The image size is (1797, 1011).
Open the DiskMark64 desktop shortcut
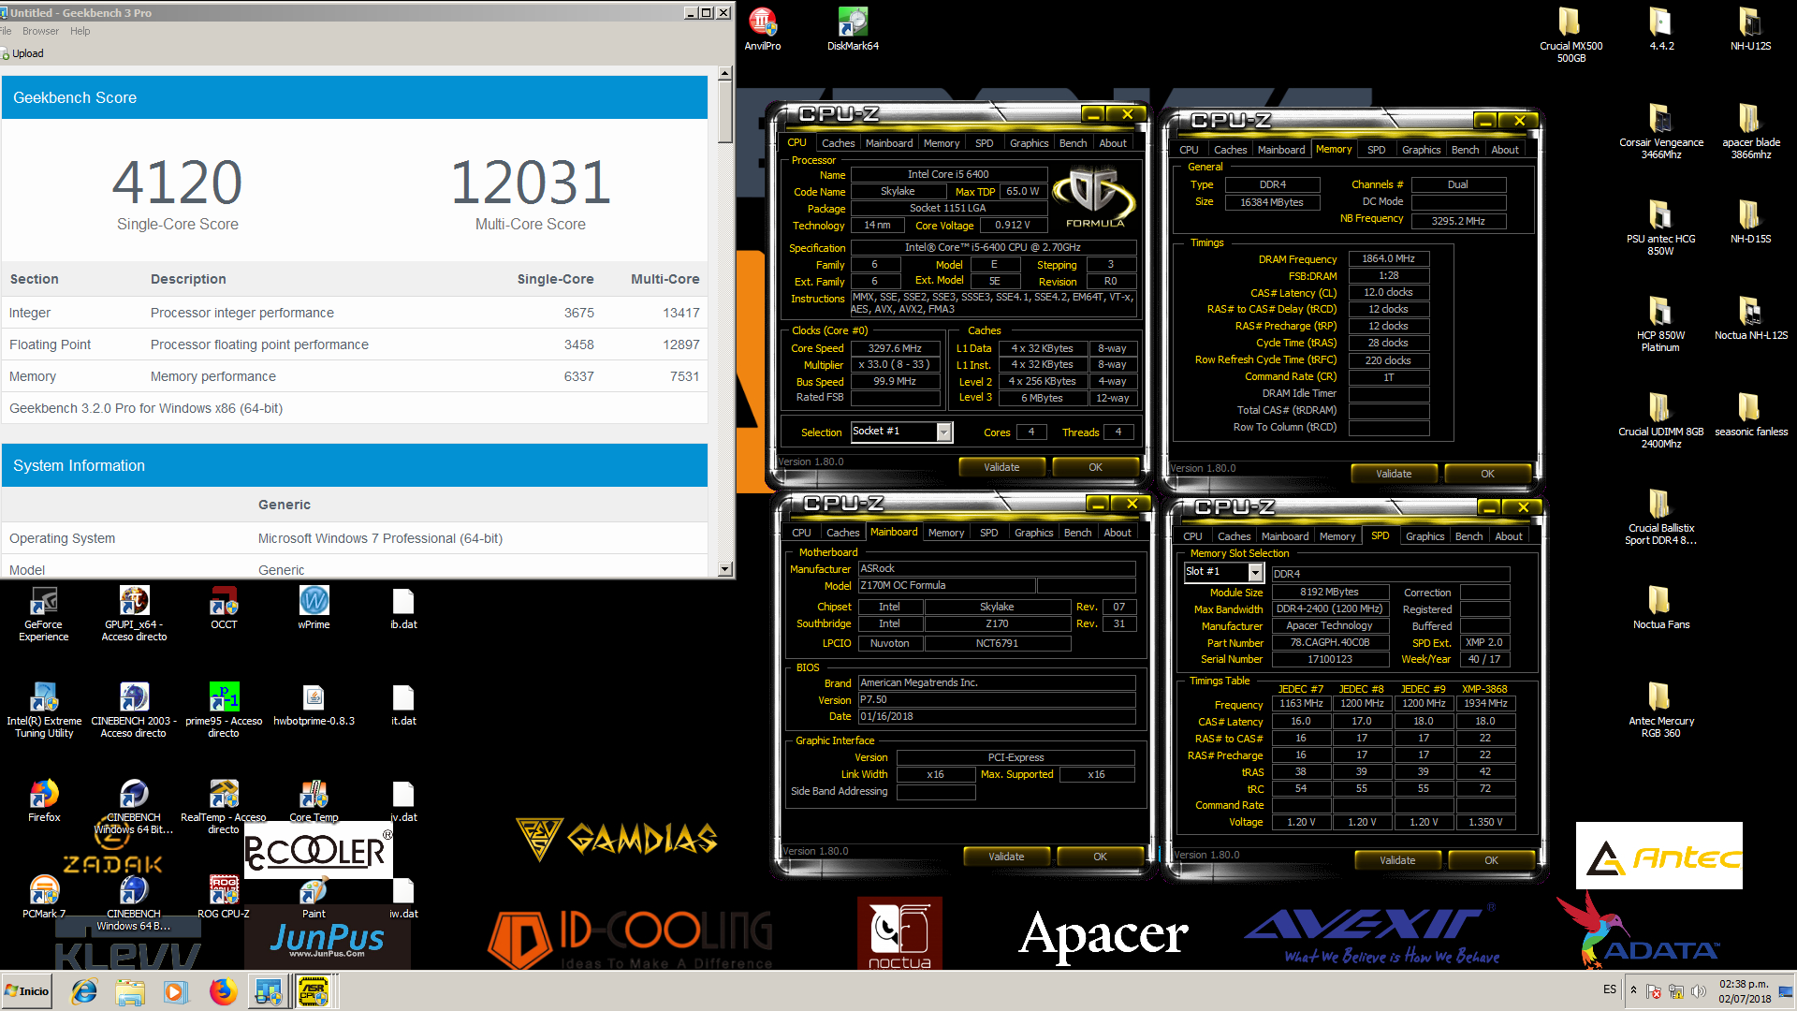[x=853, y=29]
